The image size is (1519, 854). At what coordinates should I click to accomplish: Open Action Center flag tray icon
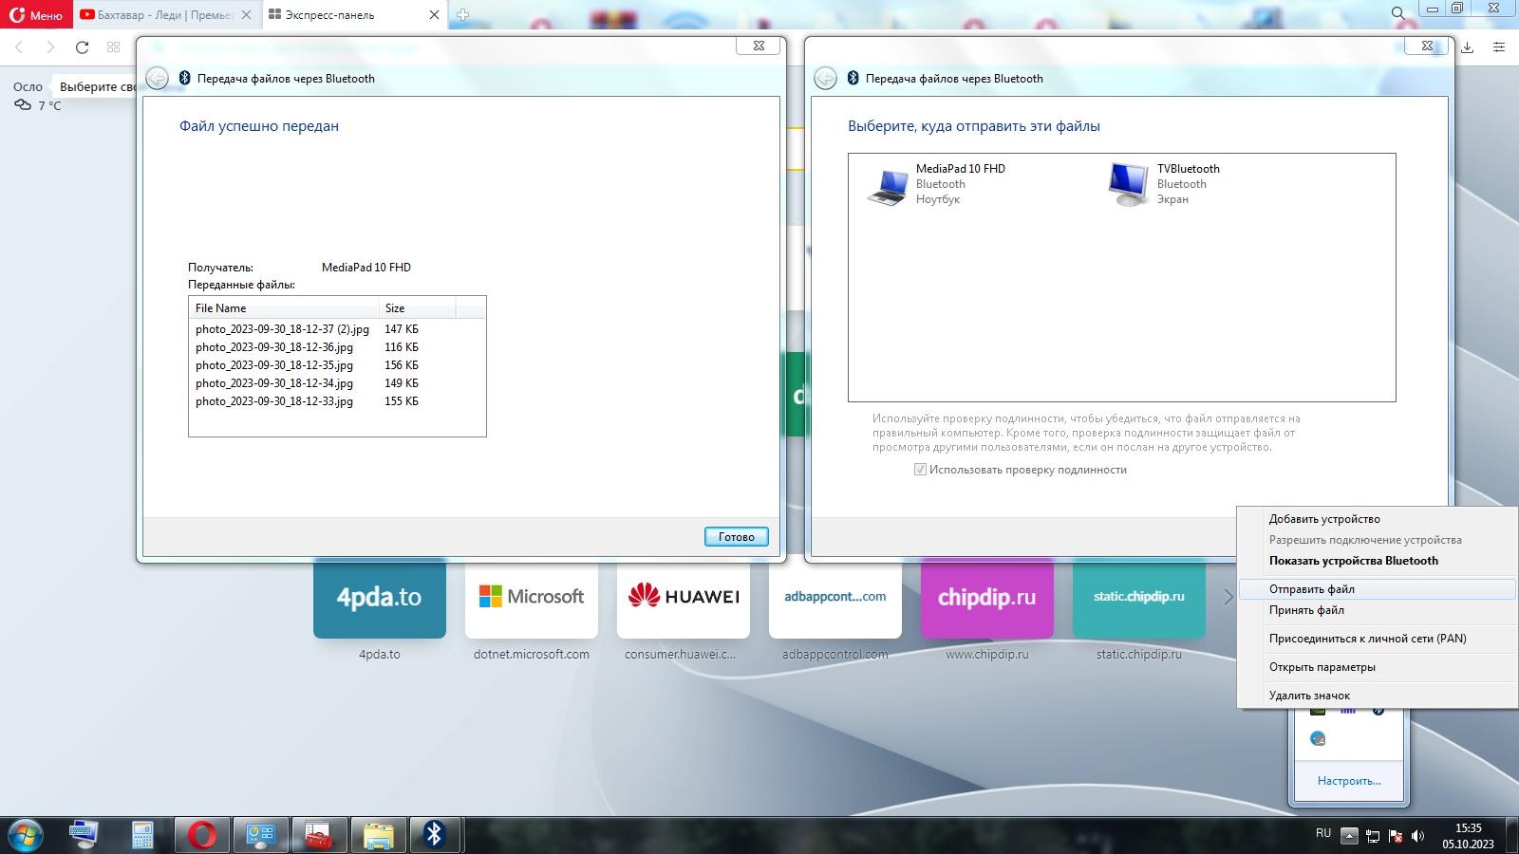click(x=1396, y=836)
